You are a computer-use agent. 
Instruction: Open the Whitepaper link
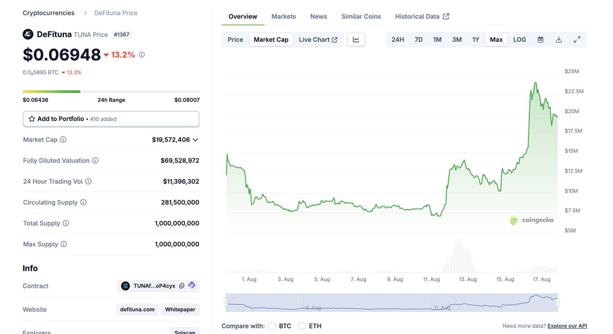[180, 309]
